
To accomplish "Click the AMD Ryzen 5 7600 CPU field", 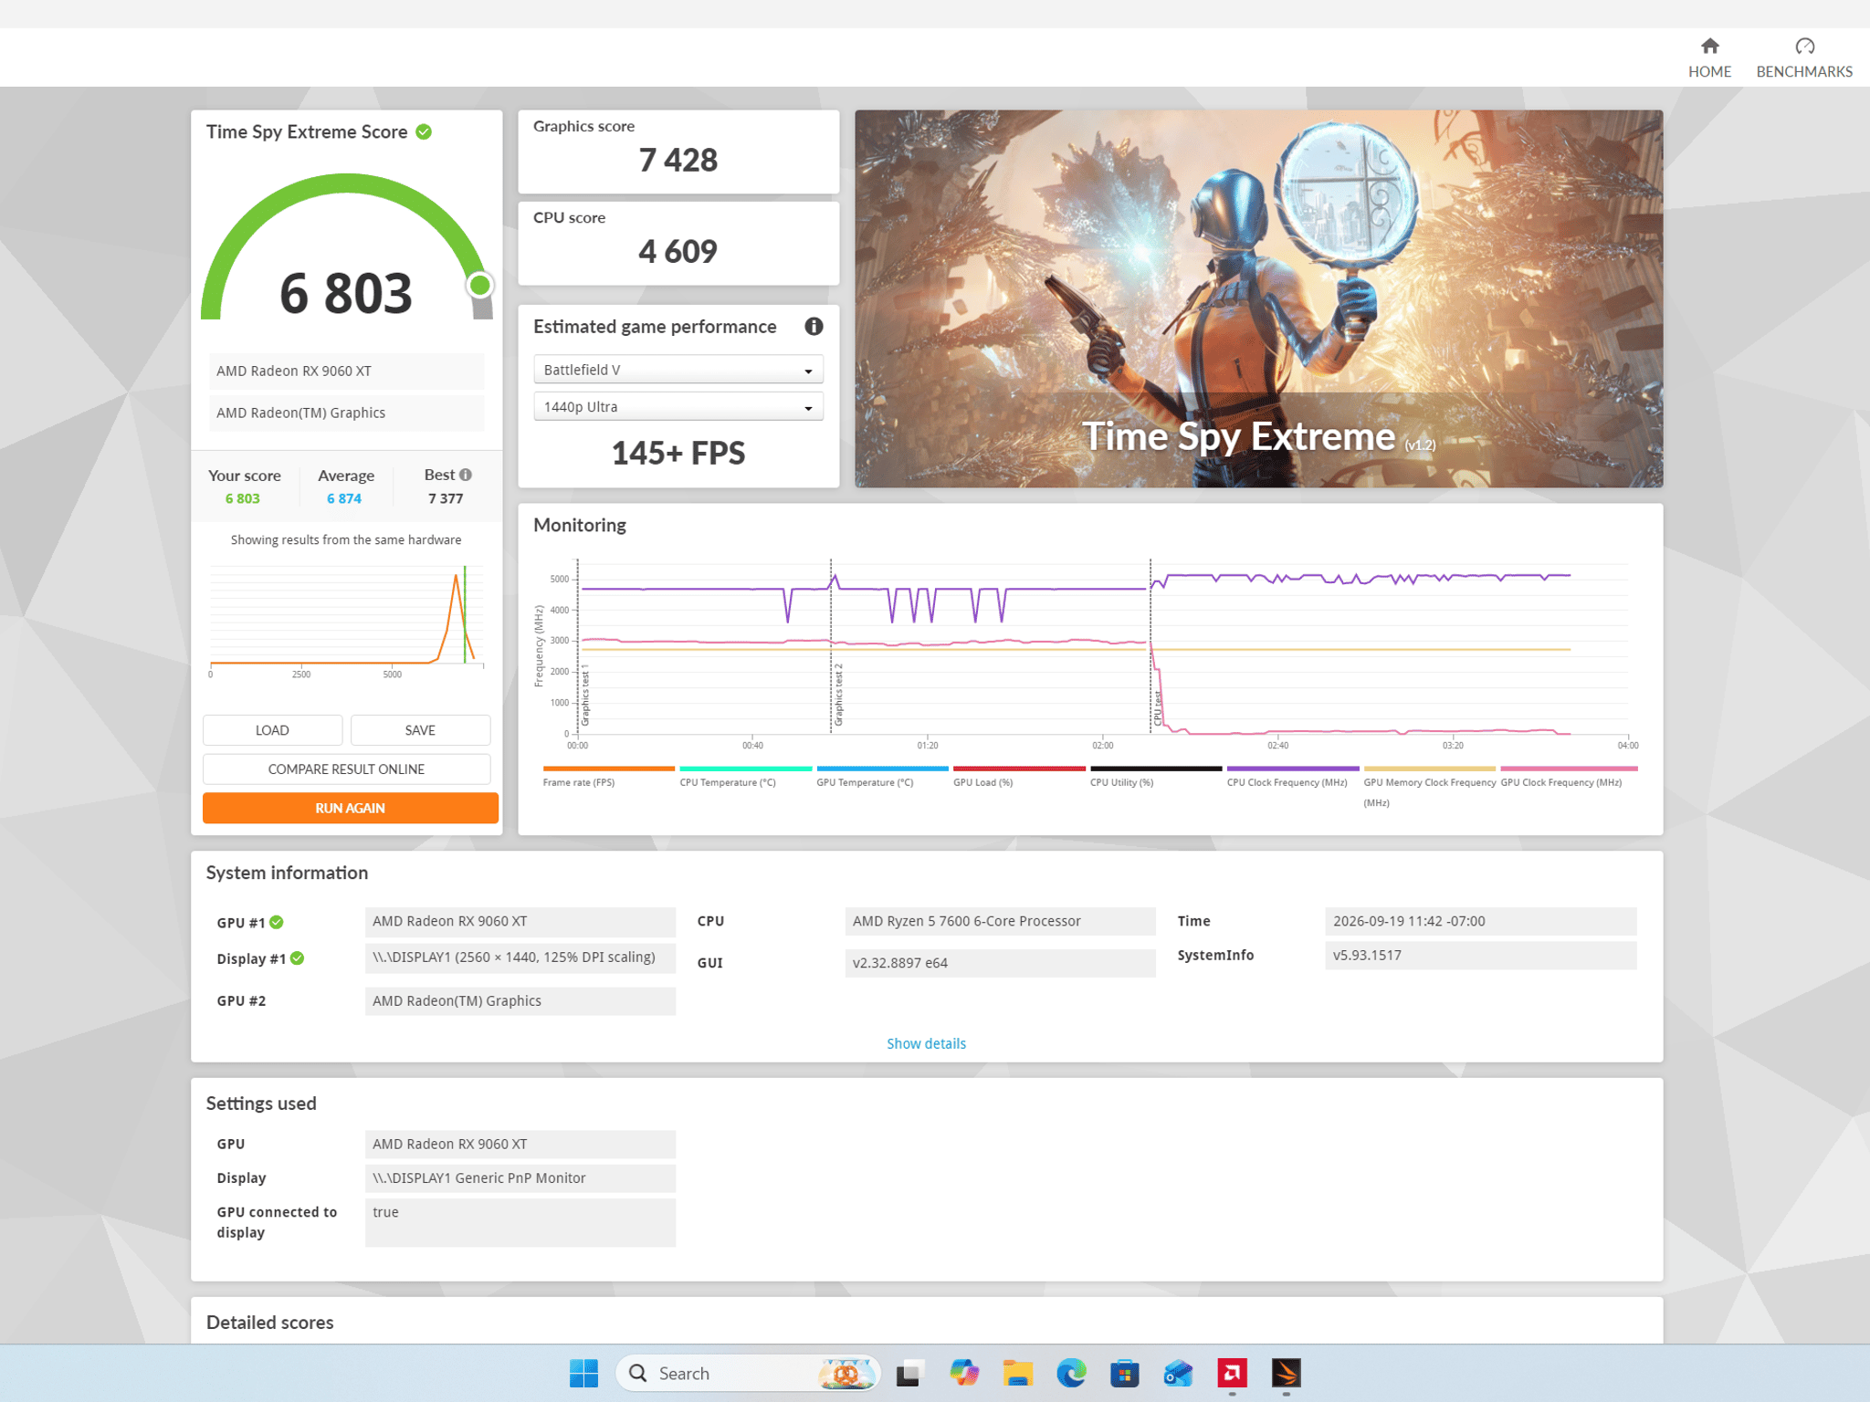I will click(1000, 921).
